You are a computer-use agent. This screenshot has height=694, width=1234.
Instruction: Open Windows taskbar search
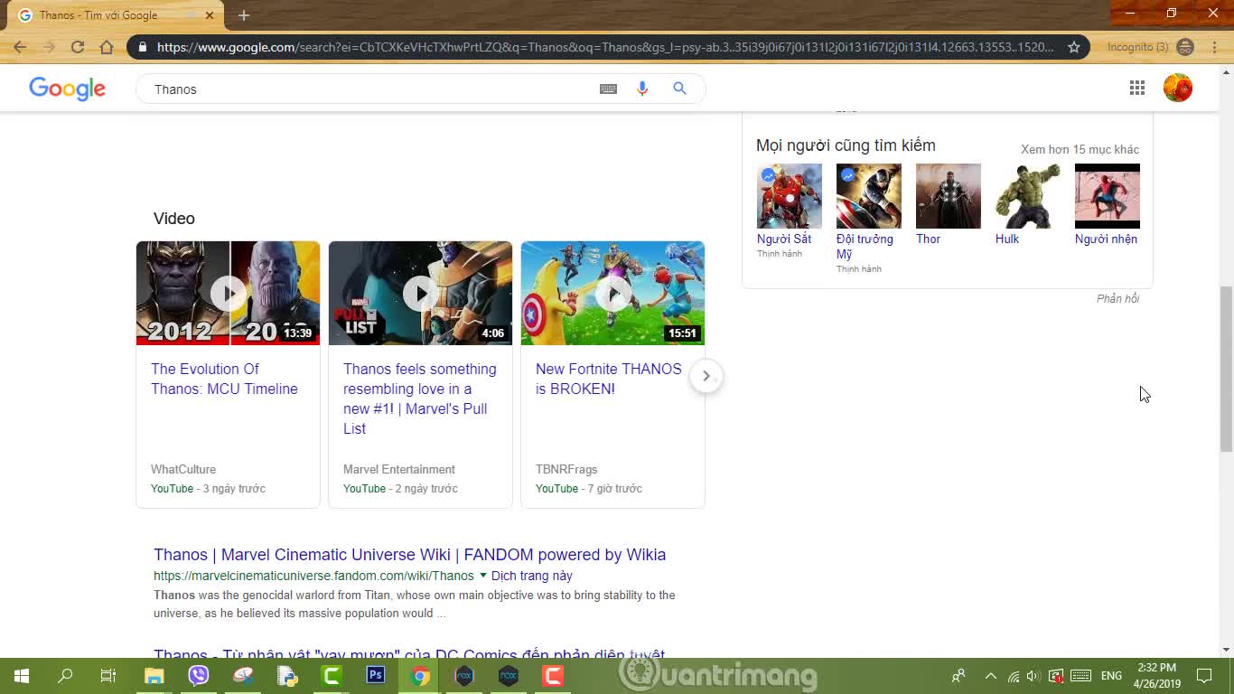[x=65, y=676]
